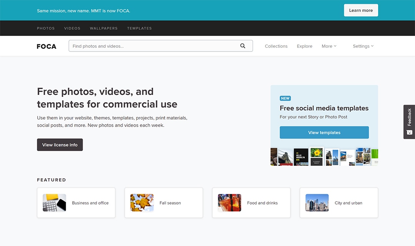Viewport: 415px width, 246px height.
Task: Click the template previews strip
Action: click(x=324, y=156)
